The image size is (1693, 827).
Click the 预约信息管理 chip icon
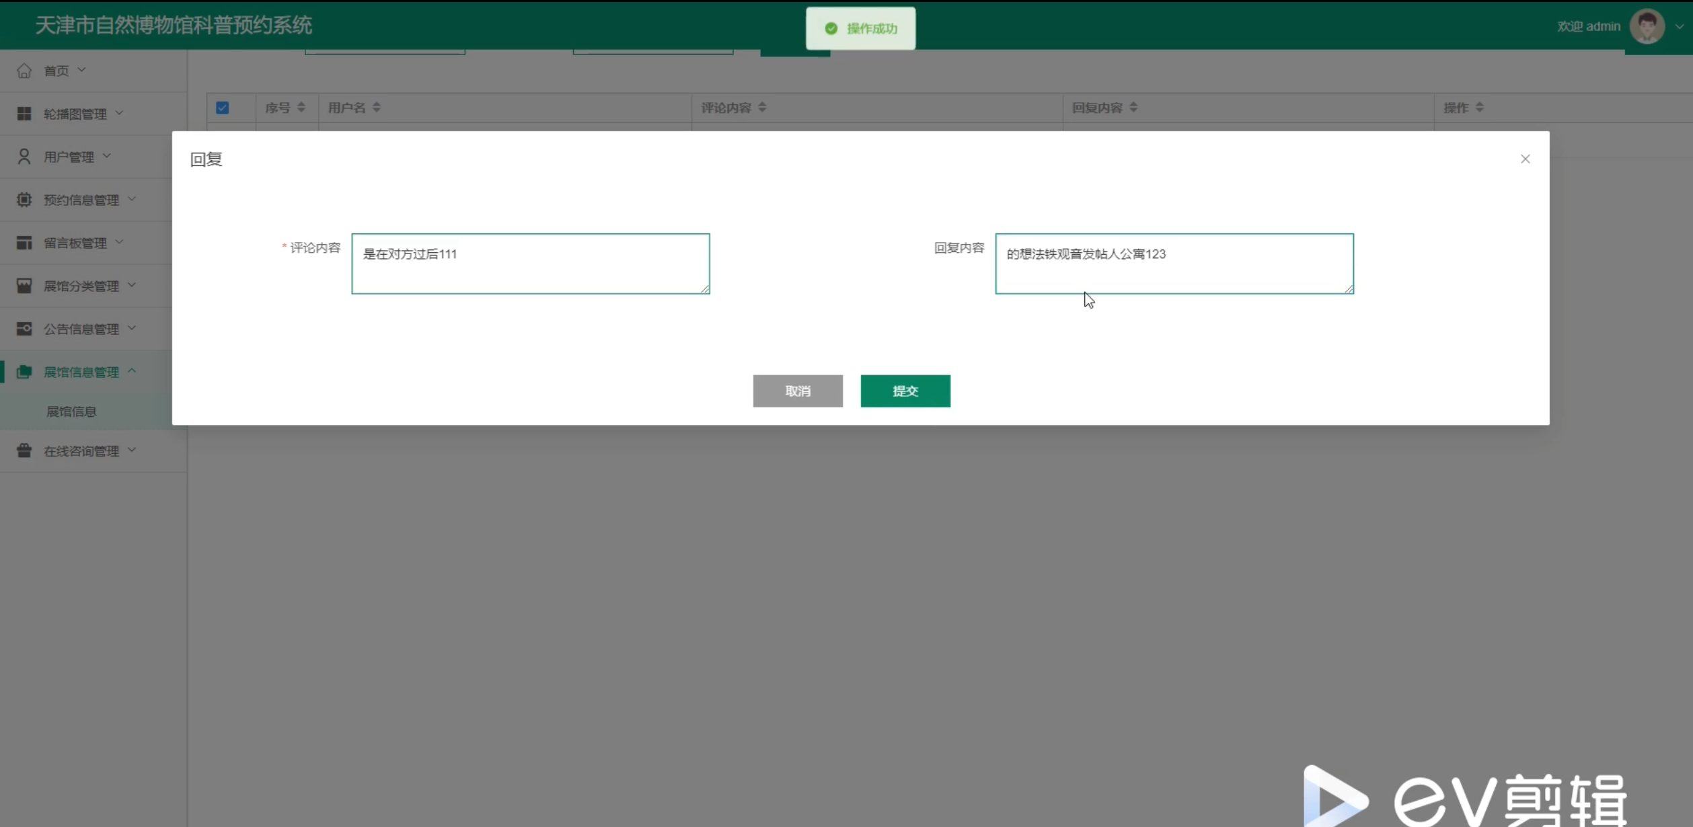coord(24,200)
